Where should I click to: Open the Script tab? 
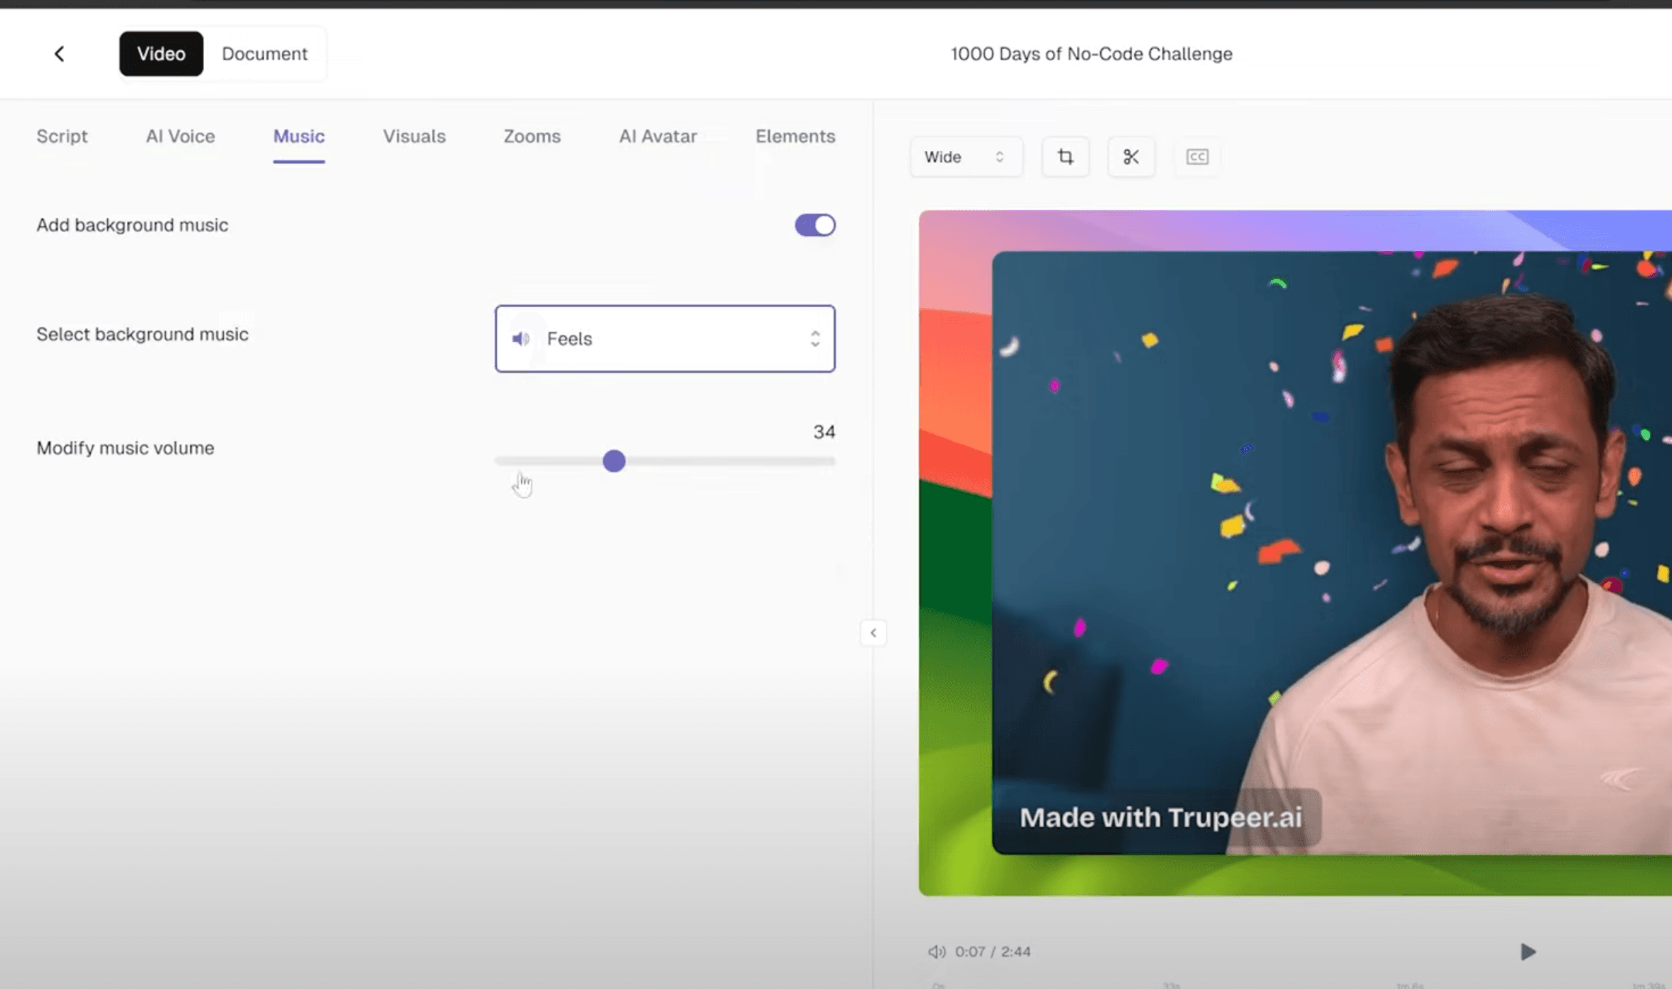click(x=62, y=137)
